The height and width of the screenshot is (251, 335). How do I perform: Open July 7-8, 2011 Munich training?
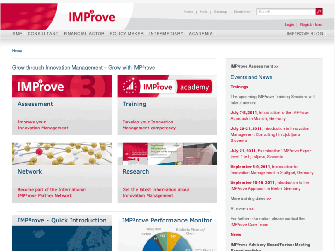click(270, 116)
